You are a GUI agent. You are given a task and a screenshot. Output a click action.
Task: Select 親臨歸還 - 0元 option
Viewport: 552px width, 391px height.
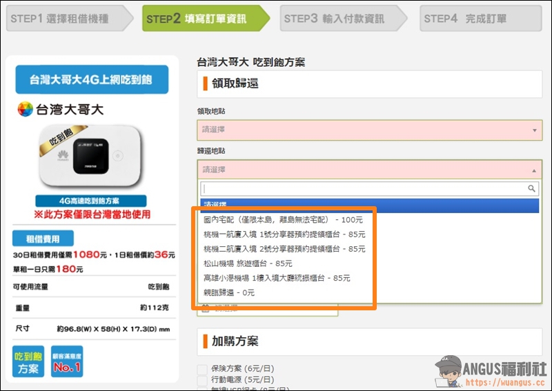pos(229,292)
